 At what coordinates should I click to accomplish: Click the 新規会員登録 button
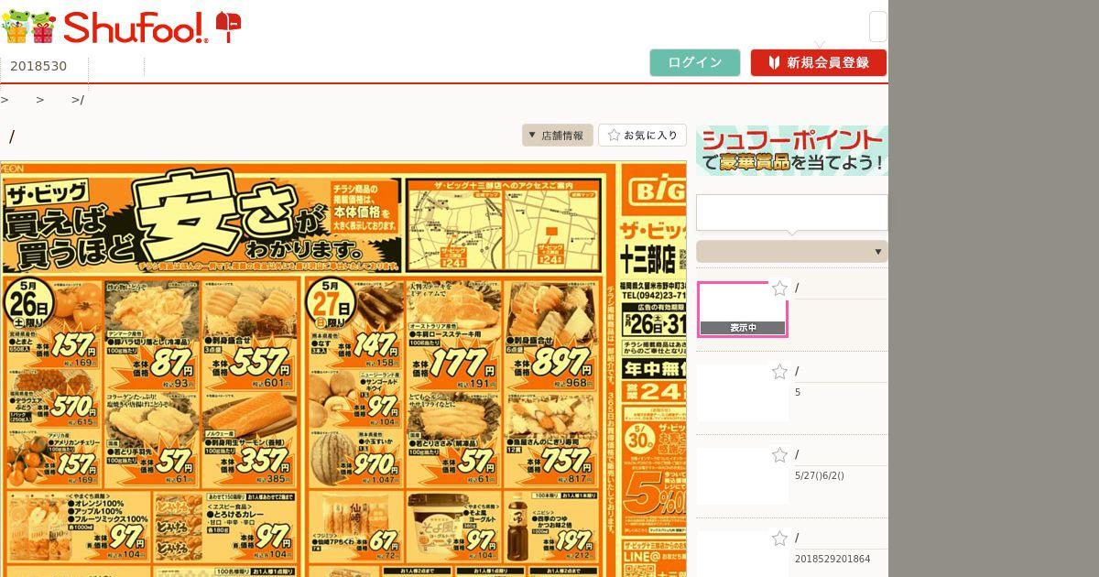coord(819,62)
